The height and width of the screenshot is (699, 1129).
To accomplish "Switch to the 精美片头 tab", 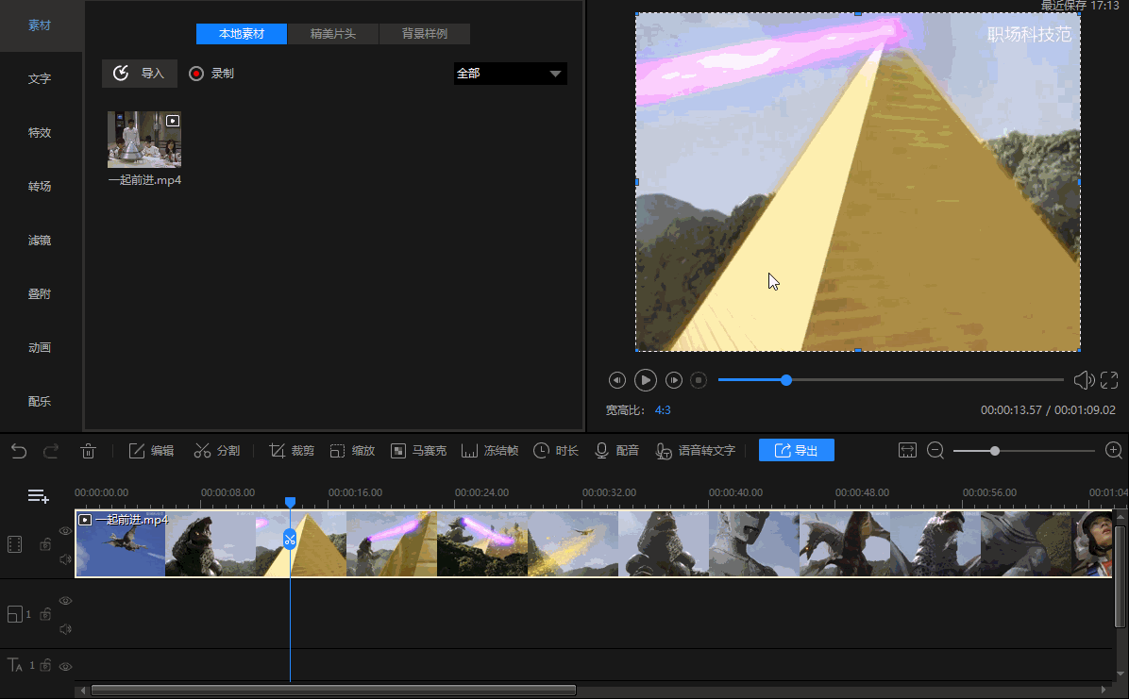I will [x=333, y=34].
